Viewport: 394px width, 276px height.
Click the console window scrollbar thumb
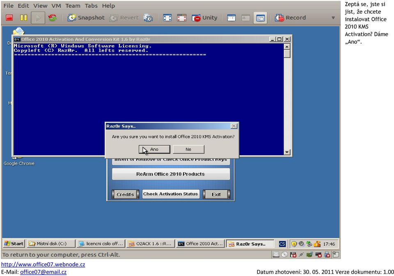pyautogui.click(x=287, y=54)
